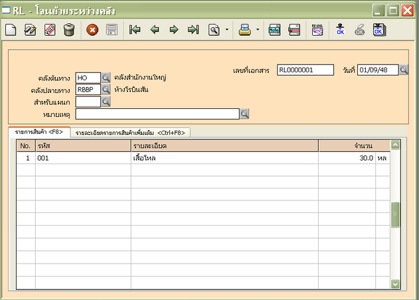
Task: Click the Note icon in toolbar
Action: click(x=274, y=30)
